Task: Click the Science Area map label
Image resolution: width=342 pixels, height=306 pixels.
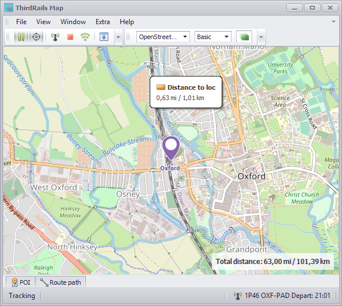Action: pos(280,101)
